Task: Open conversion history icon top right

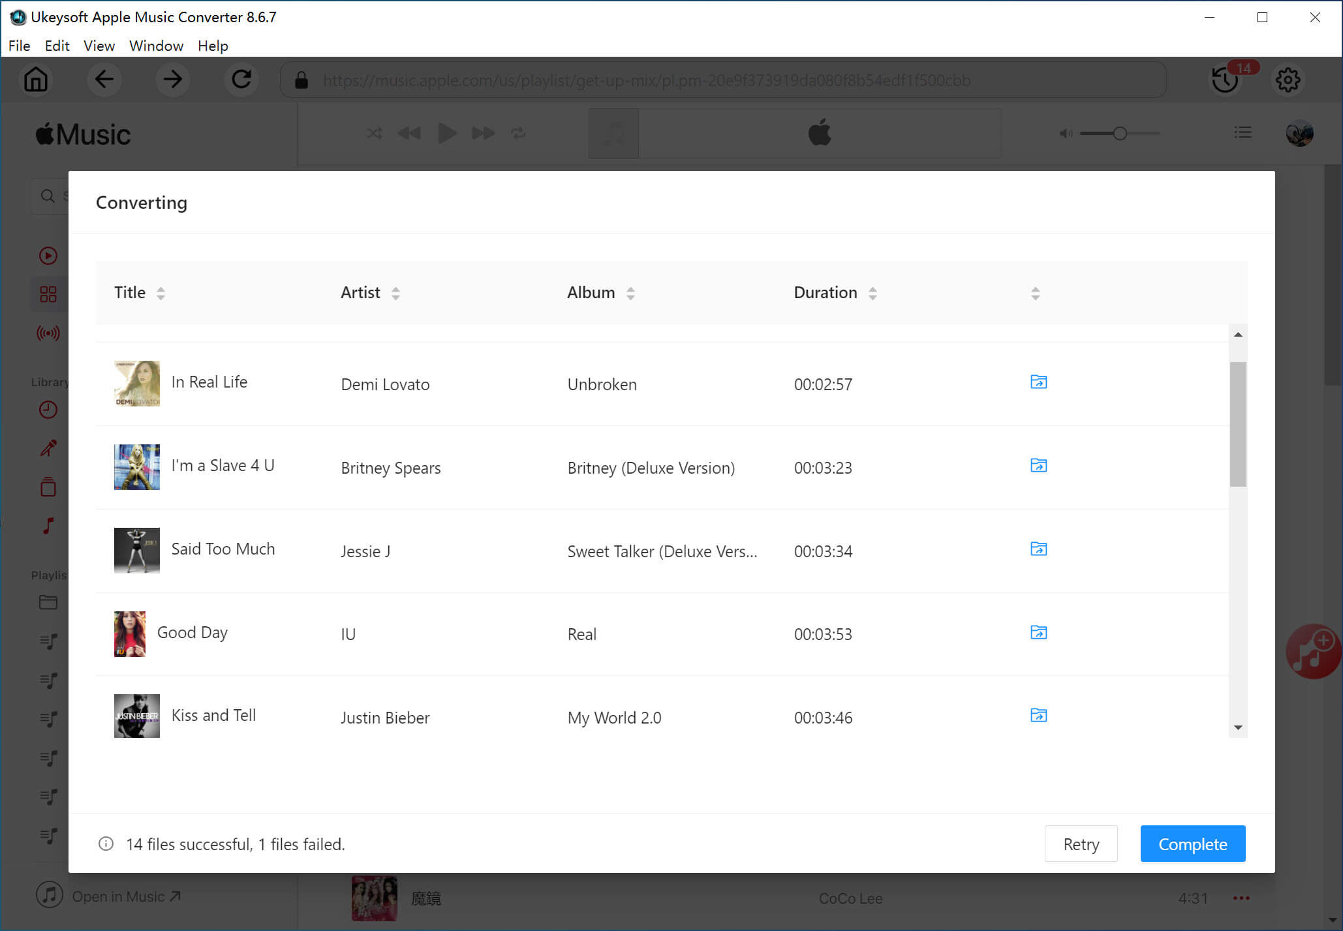Action: click(x=1226, y=80)
